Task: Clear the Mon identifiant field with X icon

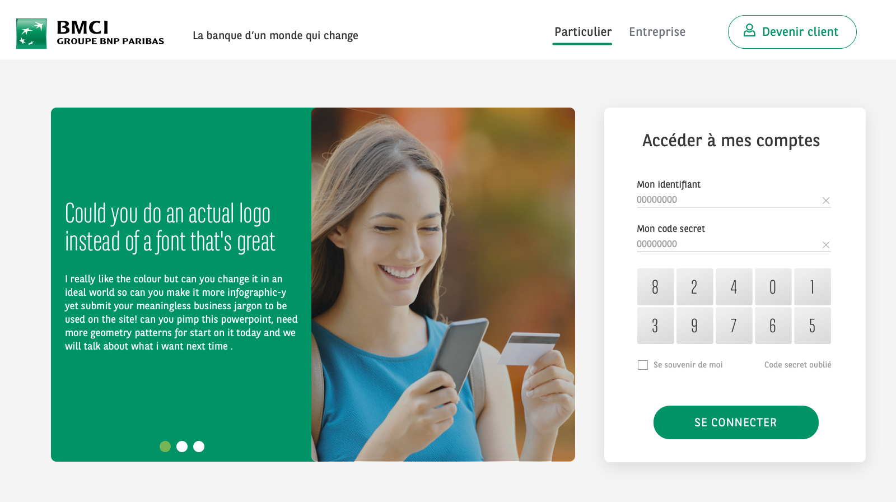Action: pyautogui.click(x=825, y=201)
